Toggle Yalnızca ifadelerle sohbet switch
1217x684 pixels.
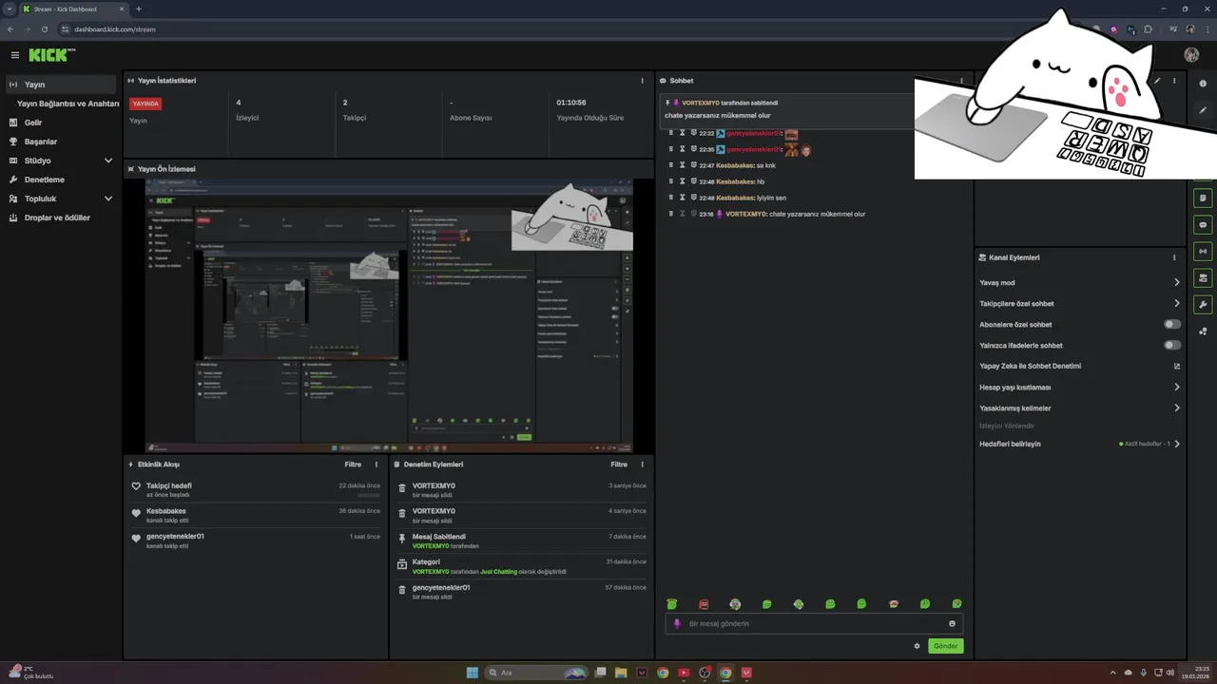pos(1172,346)
